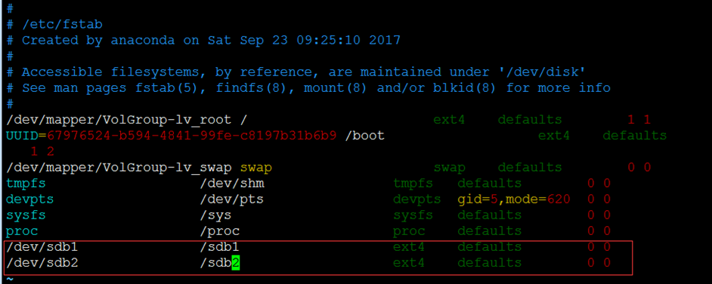
Task: Click the /dev/sdb2 device entry
Action: click(x=42, y=263)
